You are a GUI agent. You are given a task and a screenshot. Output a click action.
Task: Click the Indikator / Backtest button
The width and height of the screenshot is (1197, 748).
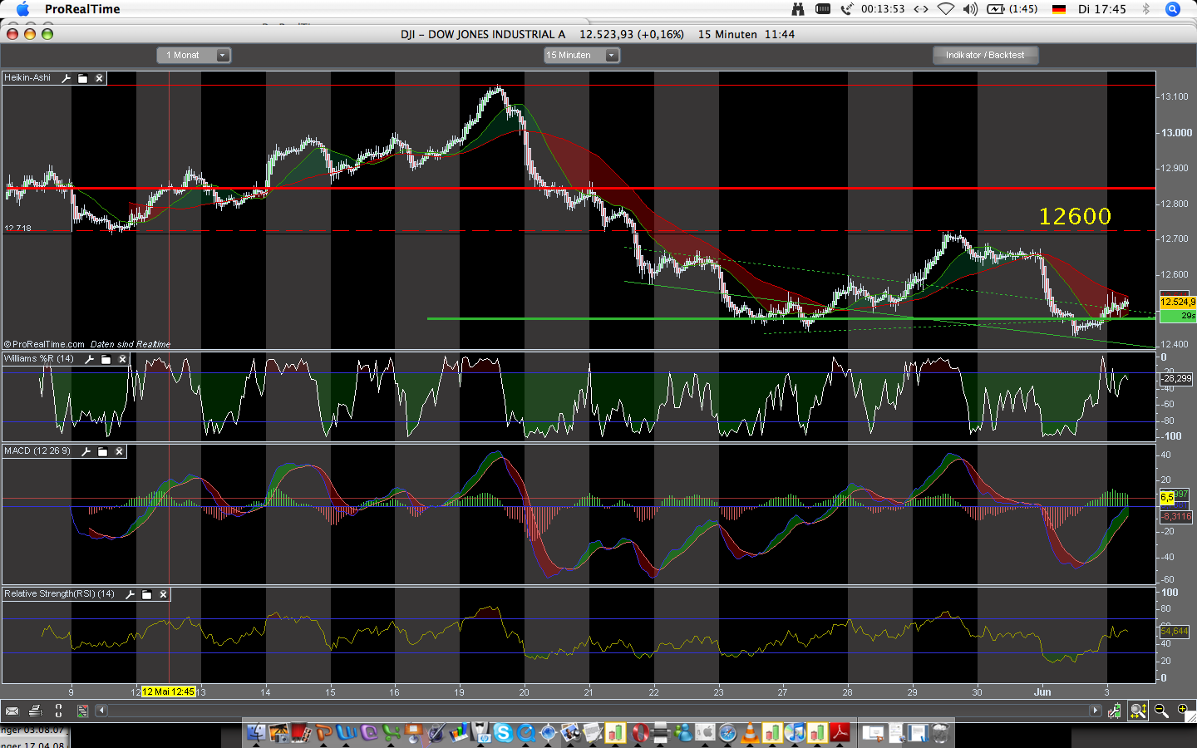[985, 55]
